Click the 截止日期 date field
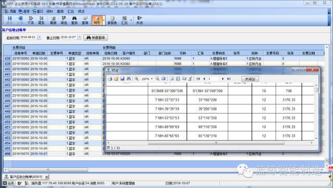Screen dimensions: 333x188 click(69, 37)
